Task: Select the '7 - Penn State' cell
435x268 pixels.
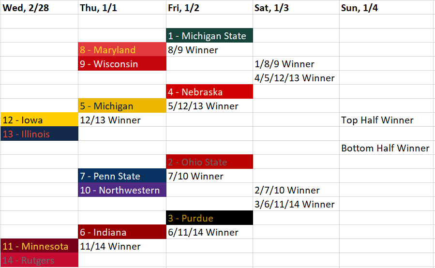Action: pos(122,176)
